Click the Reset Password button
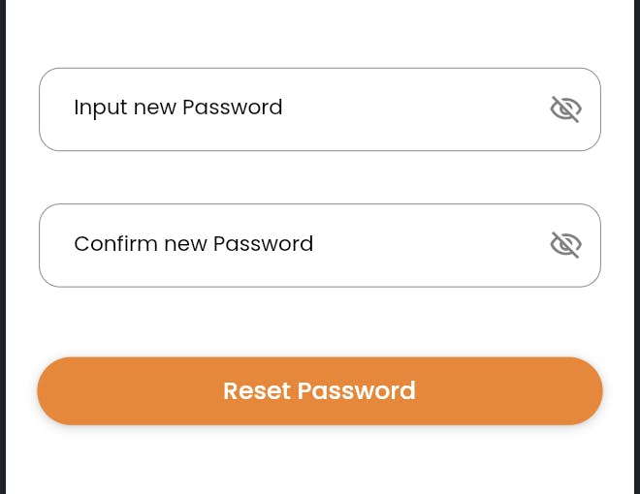640x494 pixels. coord(320,390)
